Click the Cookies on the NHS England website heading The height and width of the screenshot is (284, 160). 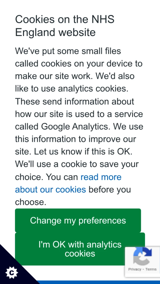pyautogui.click(x=65, y=26)
